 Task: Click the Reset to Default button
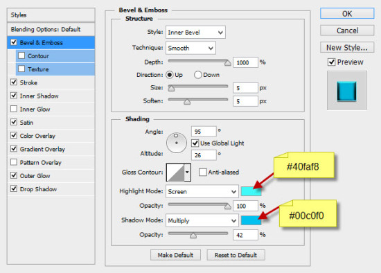tap(236, 255)
